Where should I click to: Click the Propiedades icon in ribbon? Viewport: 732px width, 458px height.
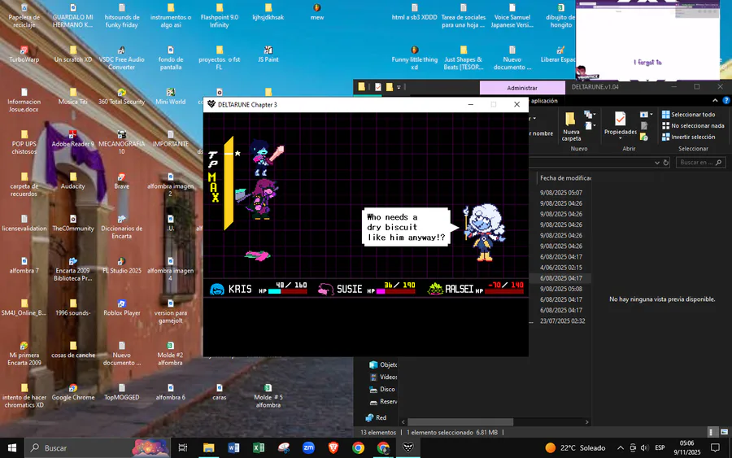pyautogui.click(x=620, y=120)
